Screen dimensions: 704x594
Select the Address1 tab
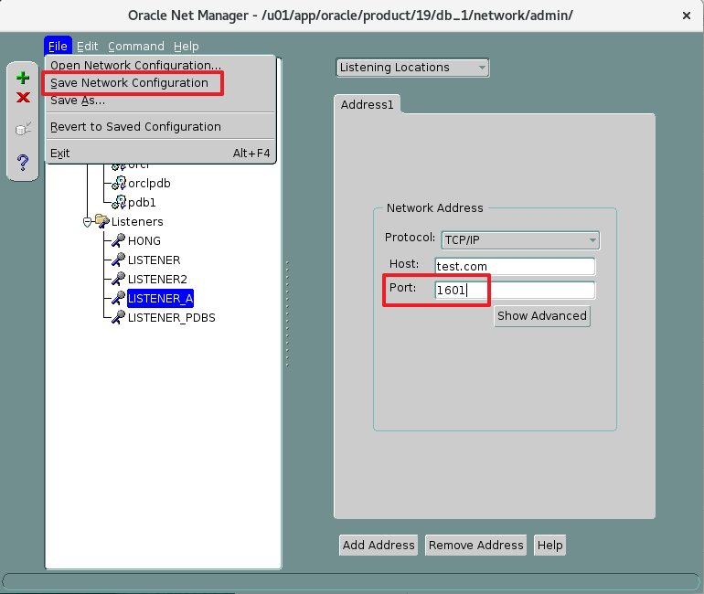(367, 104)
